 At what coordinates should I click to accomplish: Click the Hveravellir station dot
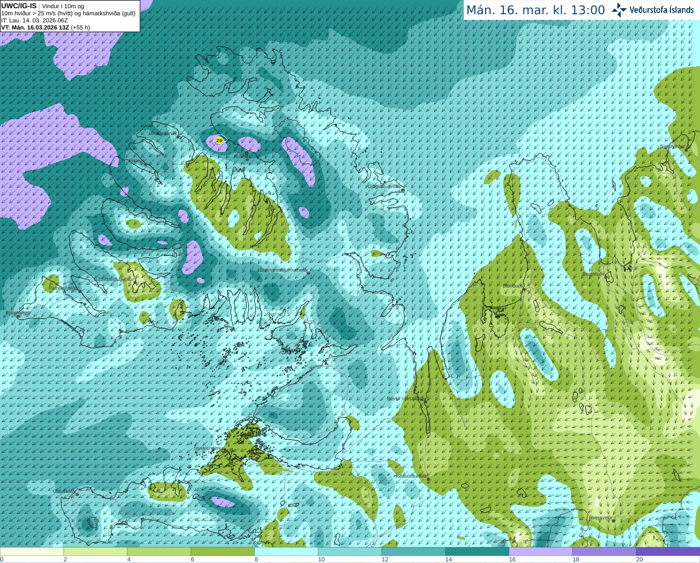point(614,520)
